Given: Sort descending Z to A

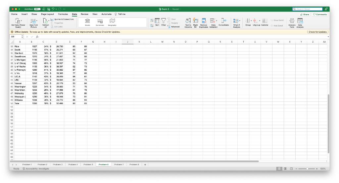Looking at the screenshot, I should (152, 25).
